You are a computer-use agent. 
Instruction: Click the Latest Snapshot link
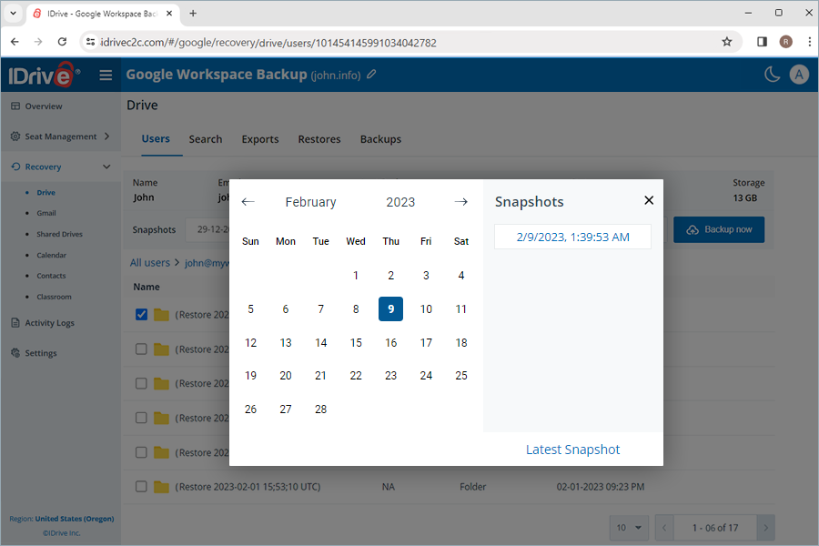click(x=572, y=449)
